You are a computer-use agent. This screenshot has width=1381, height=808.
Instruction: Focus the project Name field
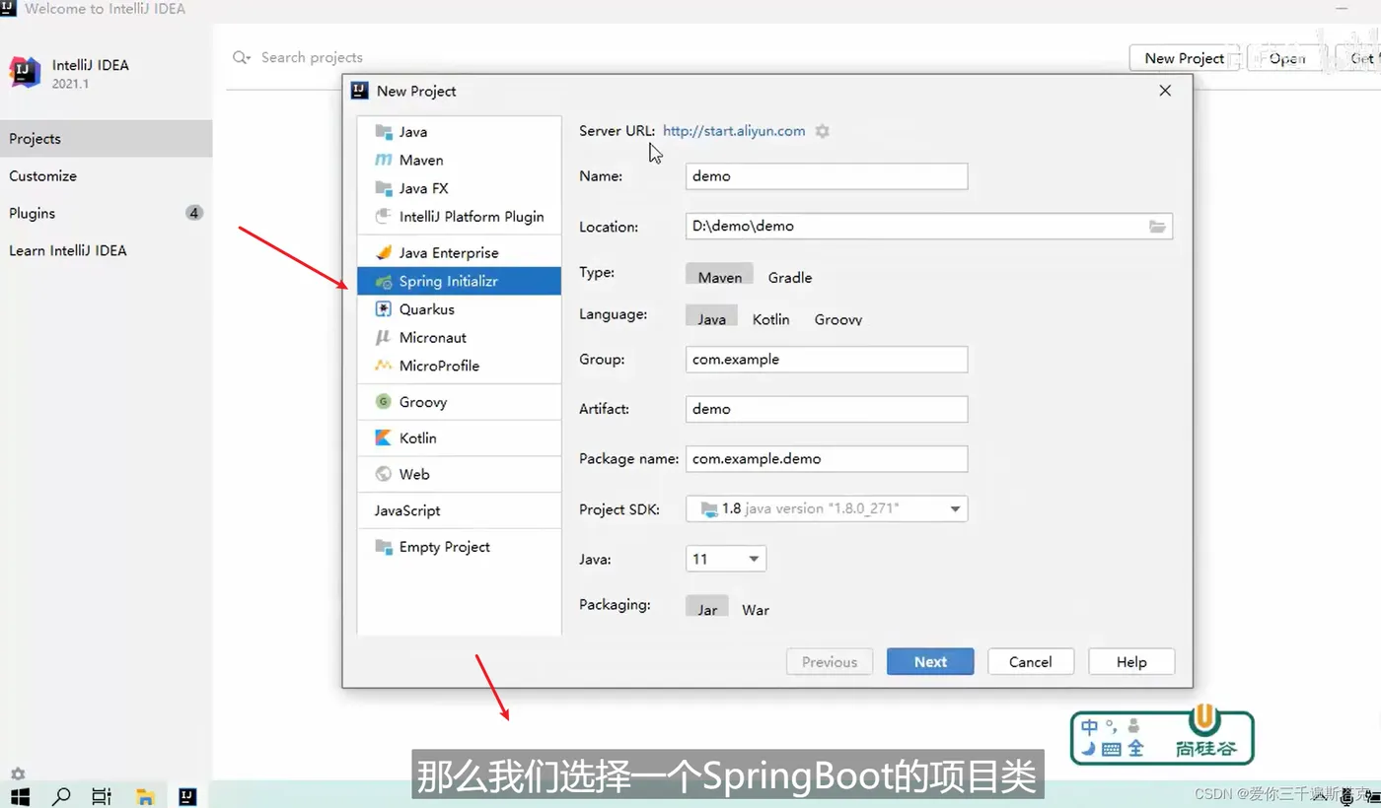coord(827,176)
